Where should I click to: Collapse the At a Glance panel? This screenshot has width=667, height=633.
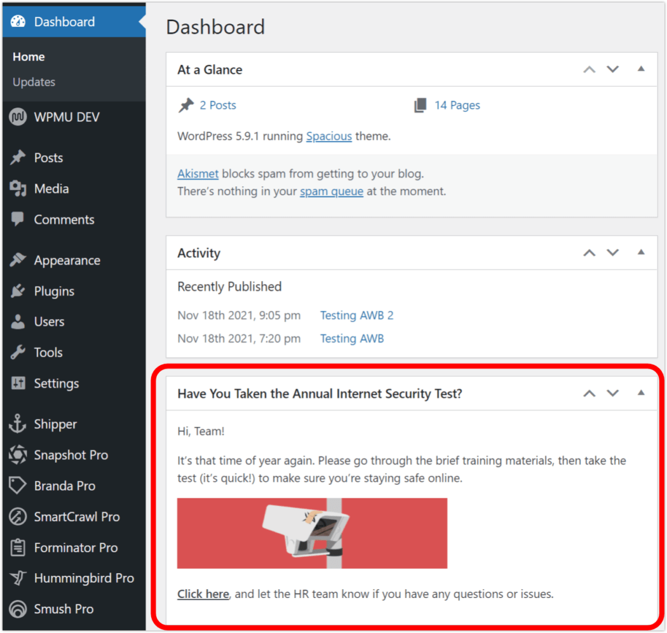[x=641, y=69]
